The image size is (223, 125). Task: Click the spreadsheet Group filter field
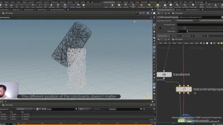point(63,109)
